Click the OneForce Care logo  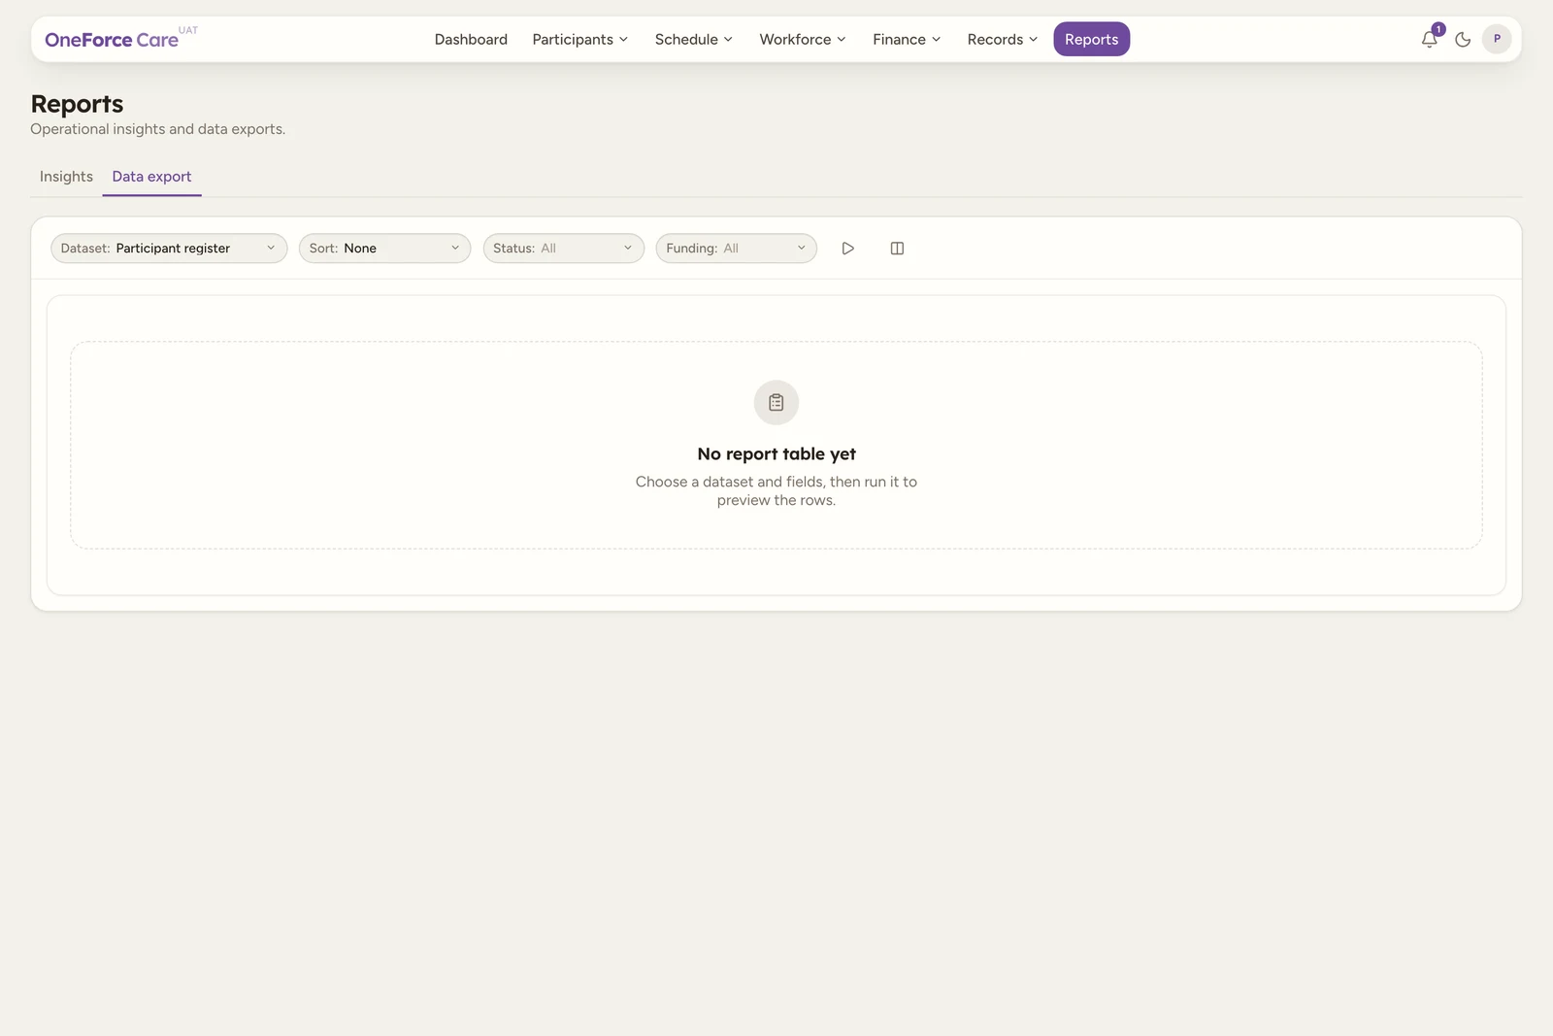112,40
